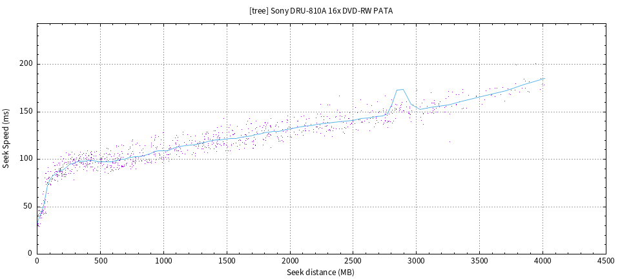This screenshot has height=279, width=620.
Task: Click the 3000 tick label on x-axis
Action: [417, 262]
